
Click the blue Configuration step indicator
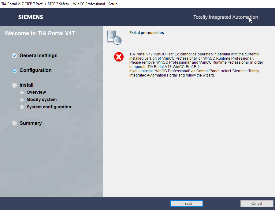coord(14,70)
